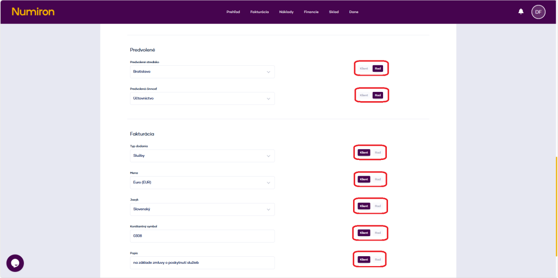The height and width of the screenshot is (278, 558).
Task: Click the Numiron logo
Action: point(33,11)
